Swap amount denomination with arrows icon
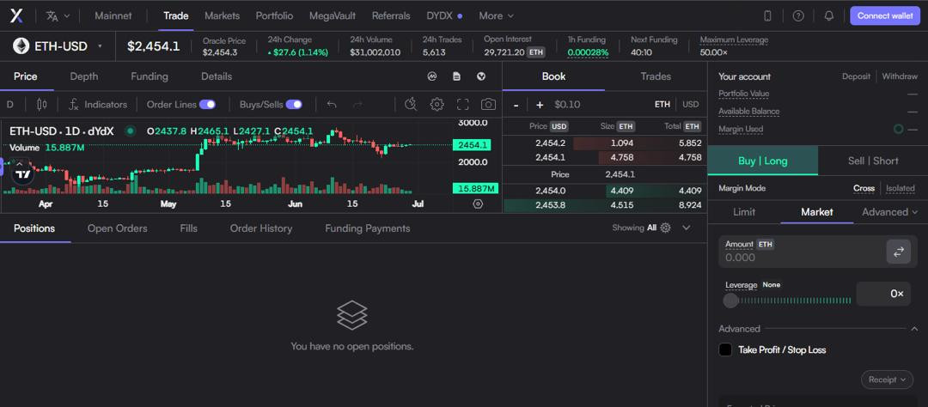Screen dimensions: 928x407 tap(898, 252)
